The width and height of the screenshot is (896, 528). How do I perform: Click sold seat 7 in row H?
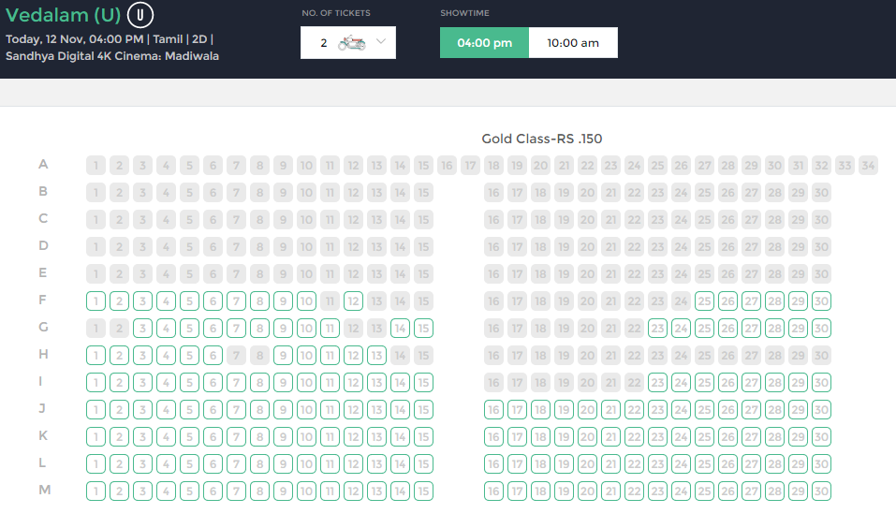[x=236, y=356]
